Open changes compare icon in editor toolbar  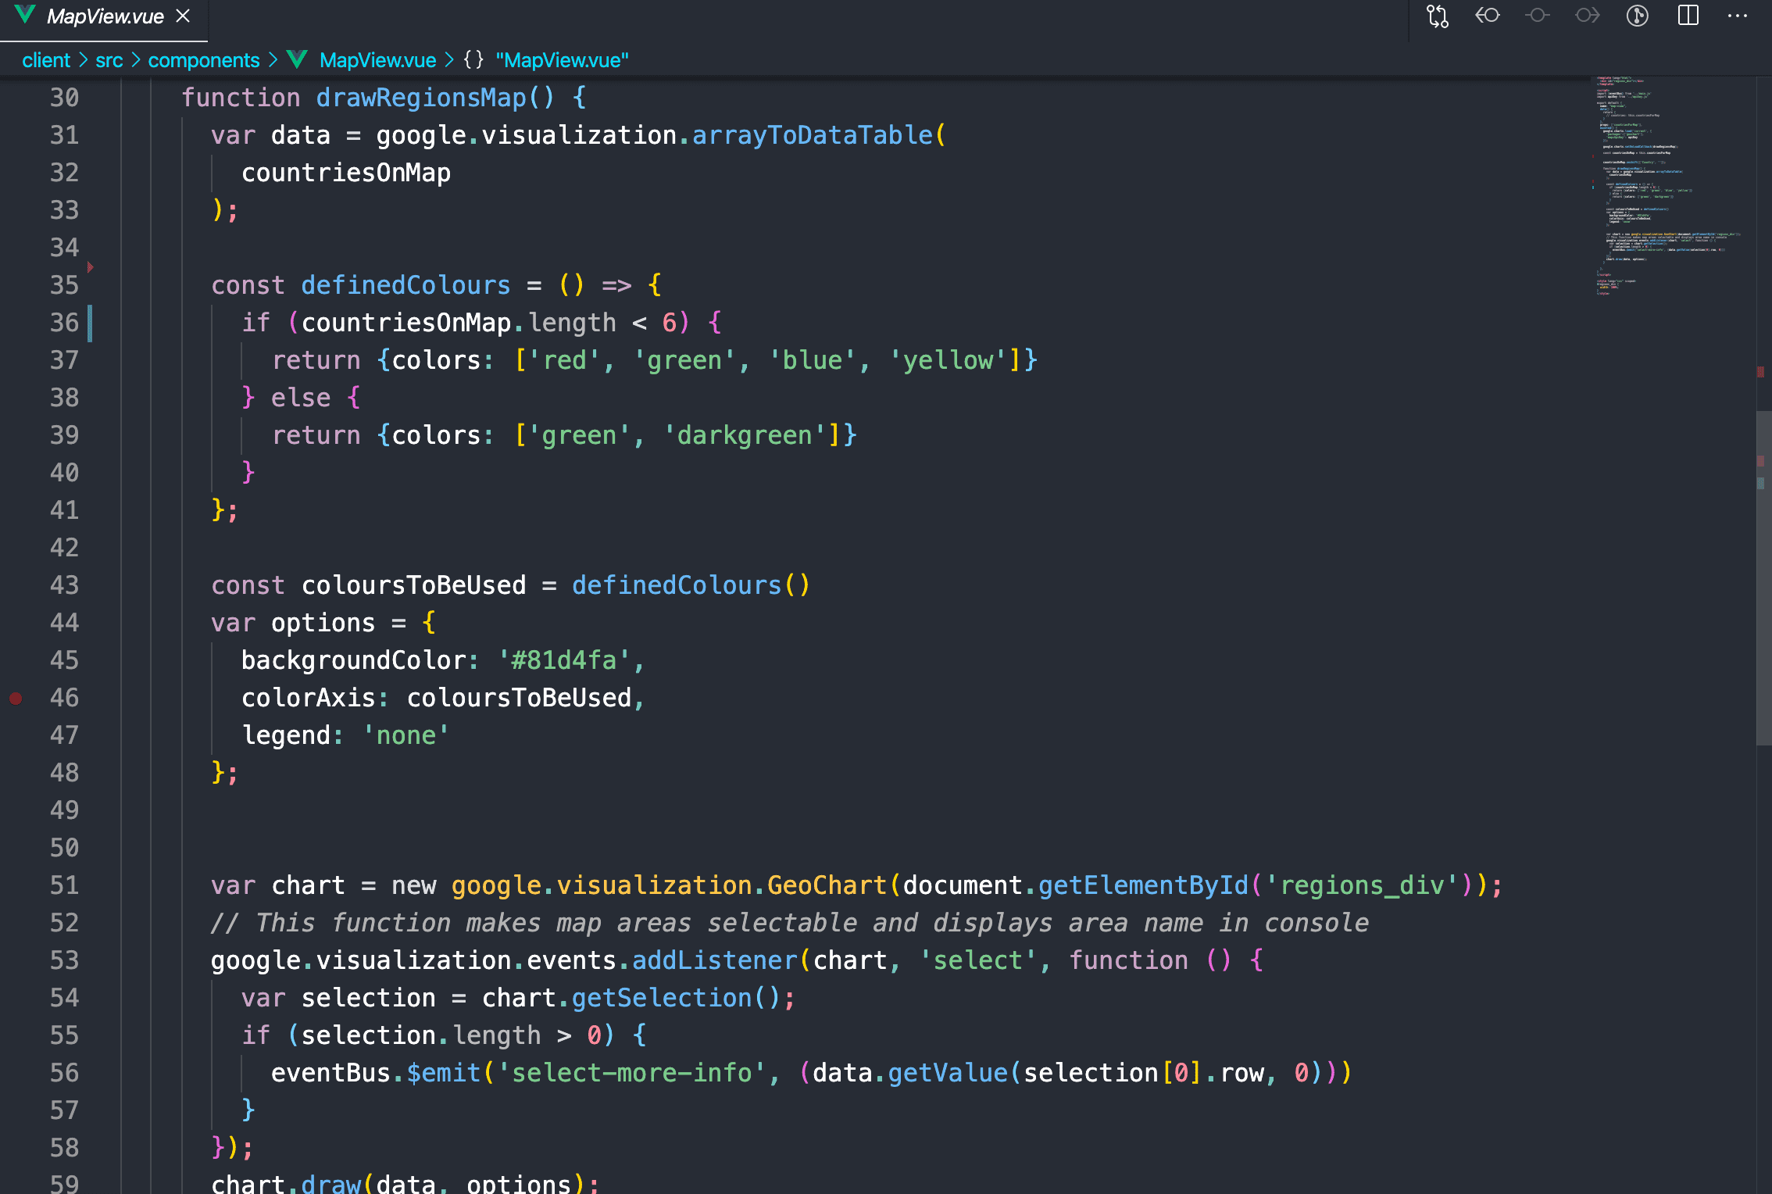pyautogui.click(x=1437, y=16)
